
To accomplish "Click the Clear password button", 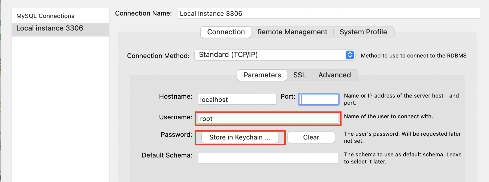I will click(311, 137).
